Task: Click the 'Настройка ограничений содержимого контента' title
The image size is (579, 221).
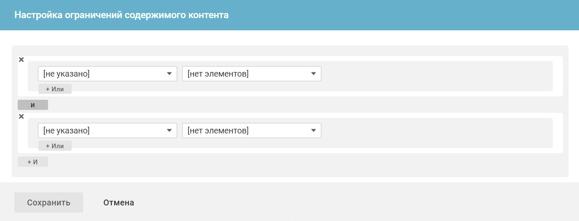Action: 121,15
